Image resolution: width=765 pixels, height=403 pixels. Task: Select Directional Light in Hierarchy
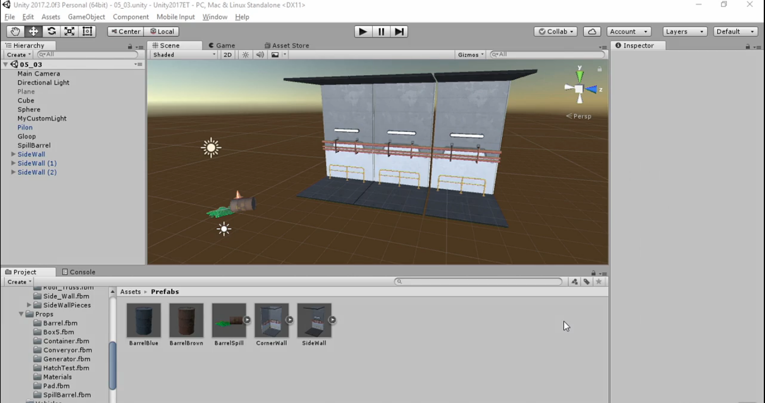tap(44, 82)
